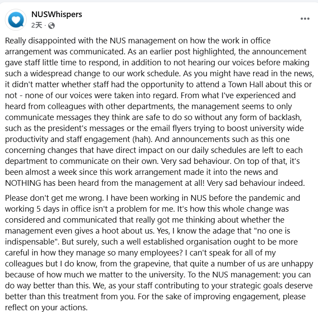Click the NUSWhispers profile avatar
This screenshot has width=318, height=312.
pyautogui.click(x=16, y=19)
